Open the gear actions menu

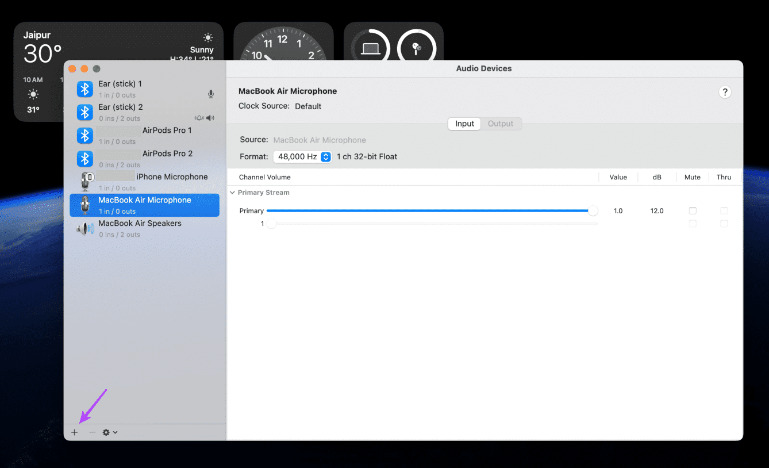pyautogui.click(x=110, y=432)
